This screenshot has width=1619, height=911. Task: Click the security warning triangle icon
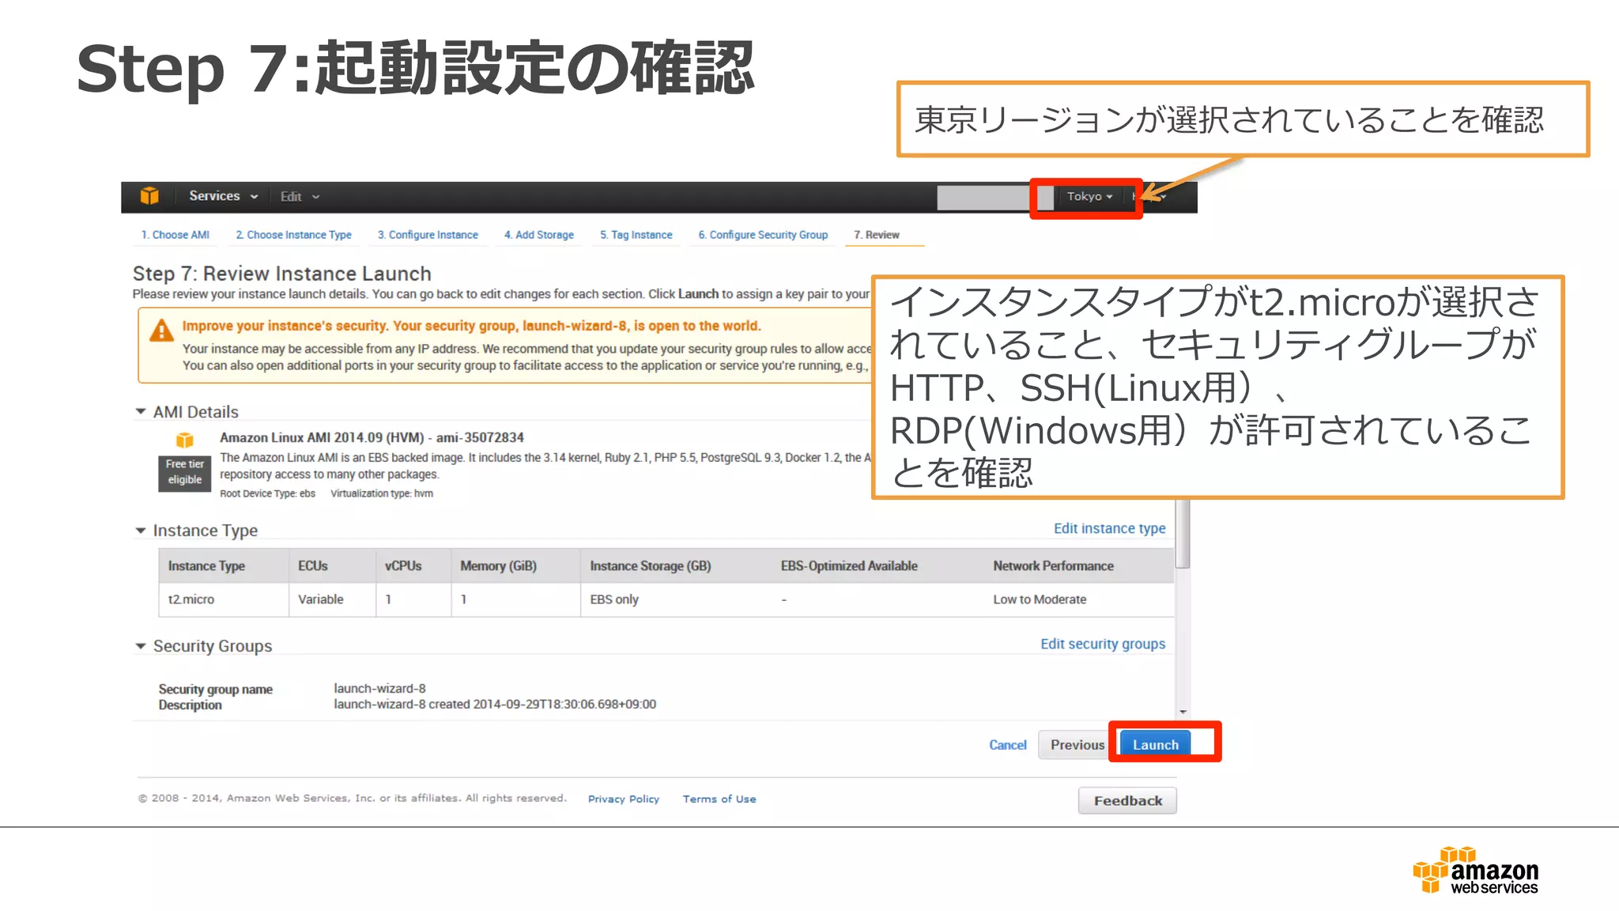tap(161, 331)
